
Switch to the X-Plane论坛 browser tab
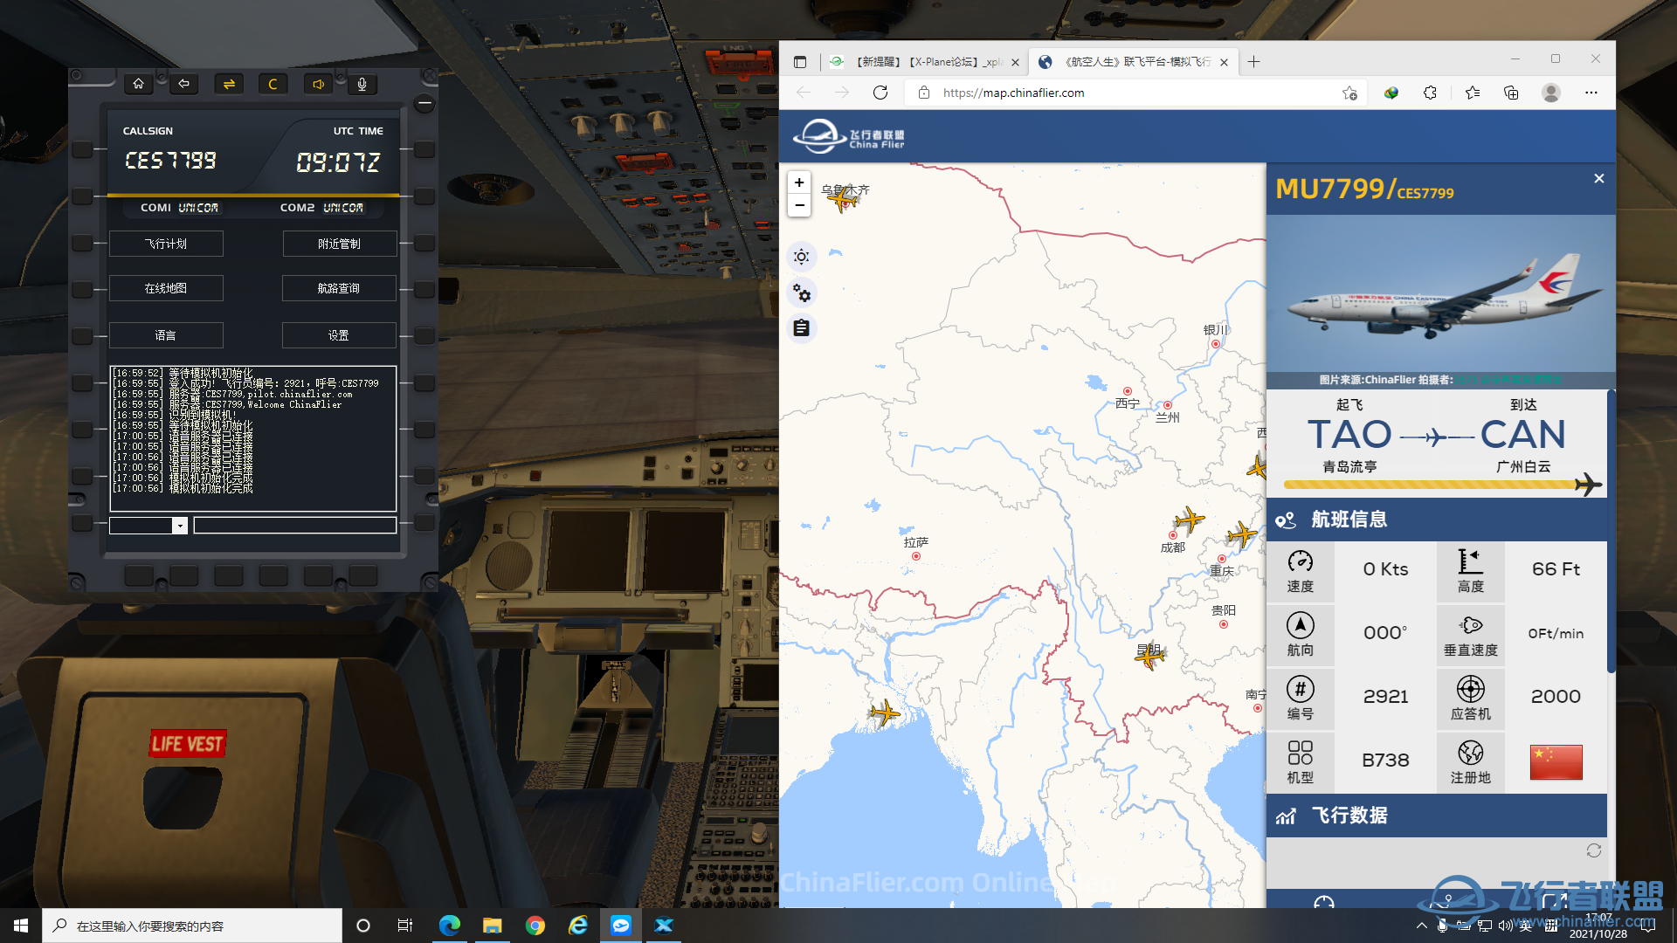(x=926, y=62)
